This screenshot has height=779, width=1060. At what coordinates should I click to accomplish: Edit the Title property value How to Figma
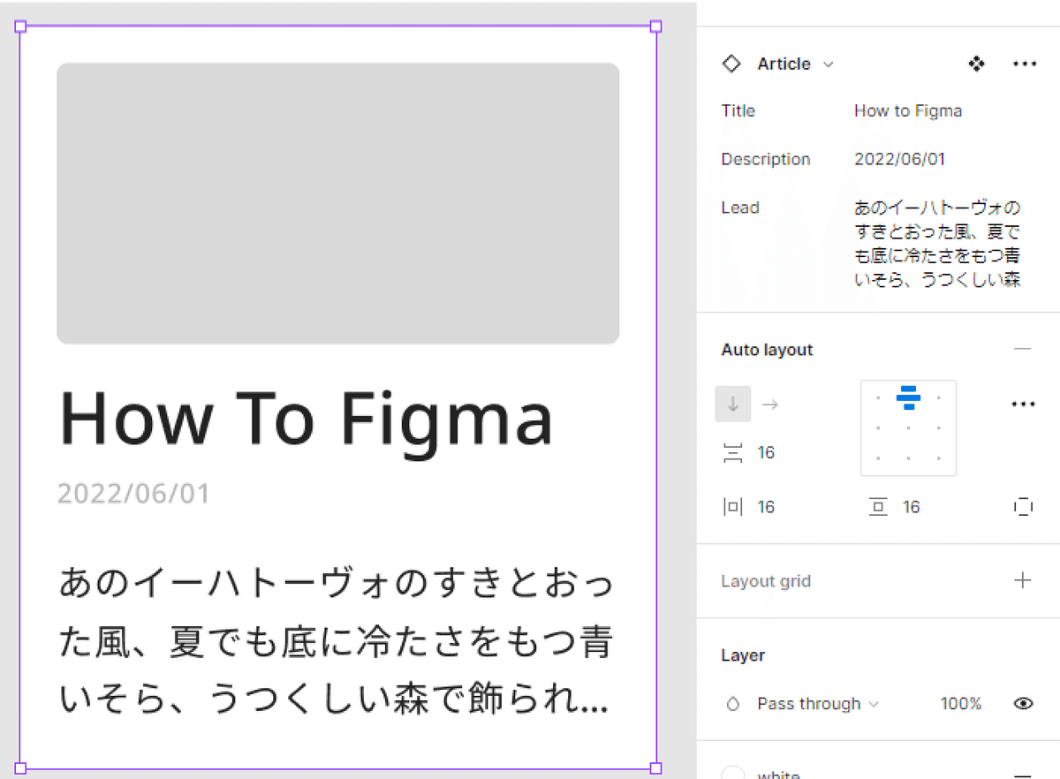(908, 110)
